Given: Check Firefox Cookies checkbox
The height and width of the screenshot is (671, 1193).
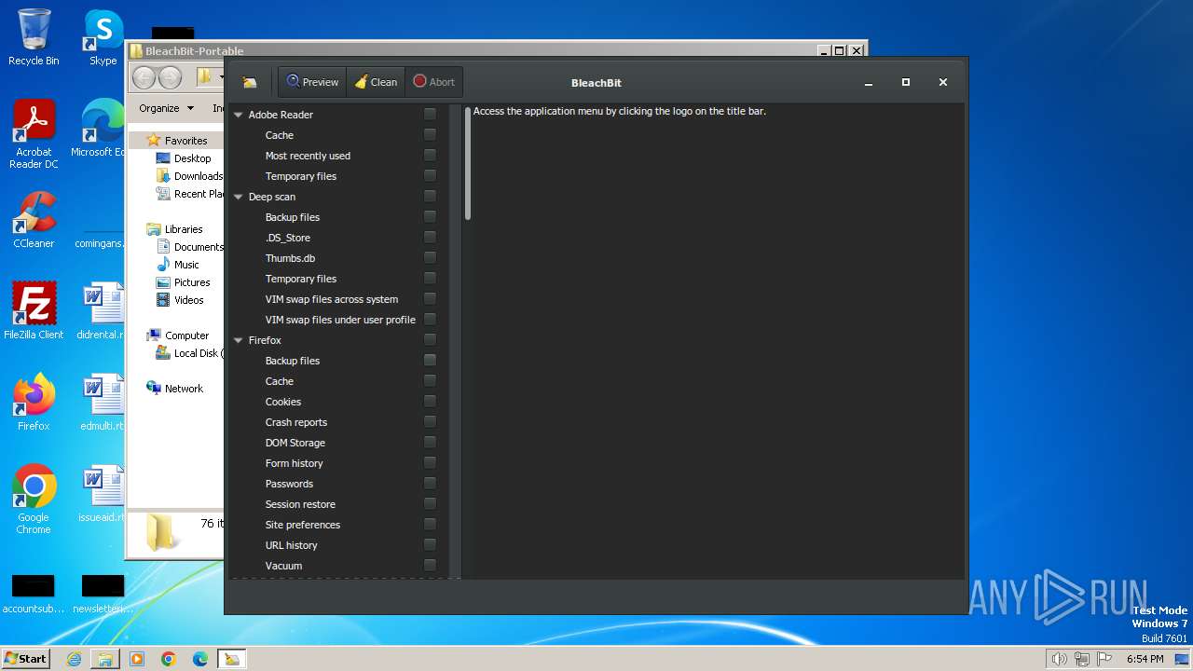Looking at the screenshot, I should pyautogui.click(x=430, y=402).
